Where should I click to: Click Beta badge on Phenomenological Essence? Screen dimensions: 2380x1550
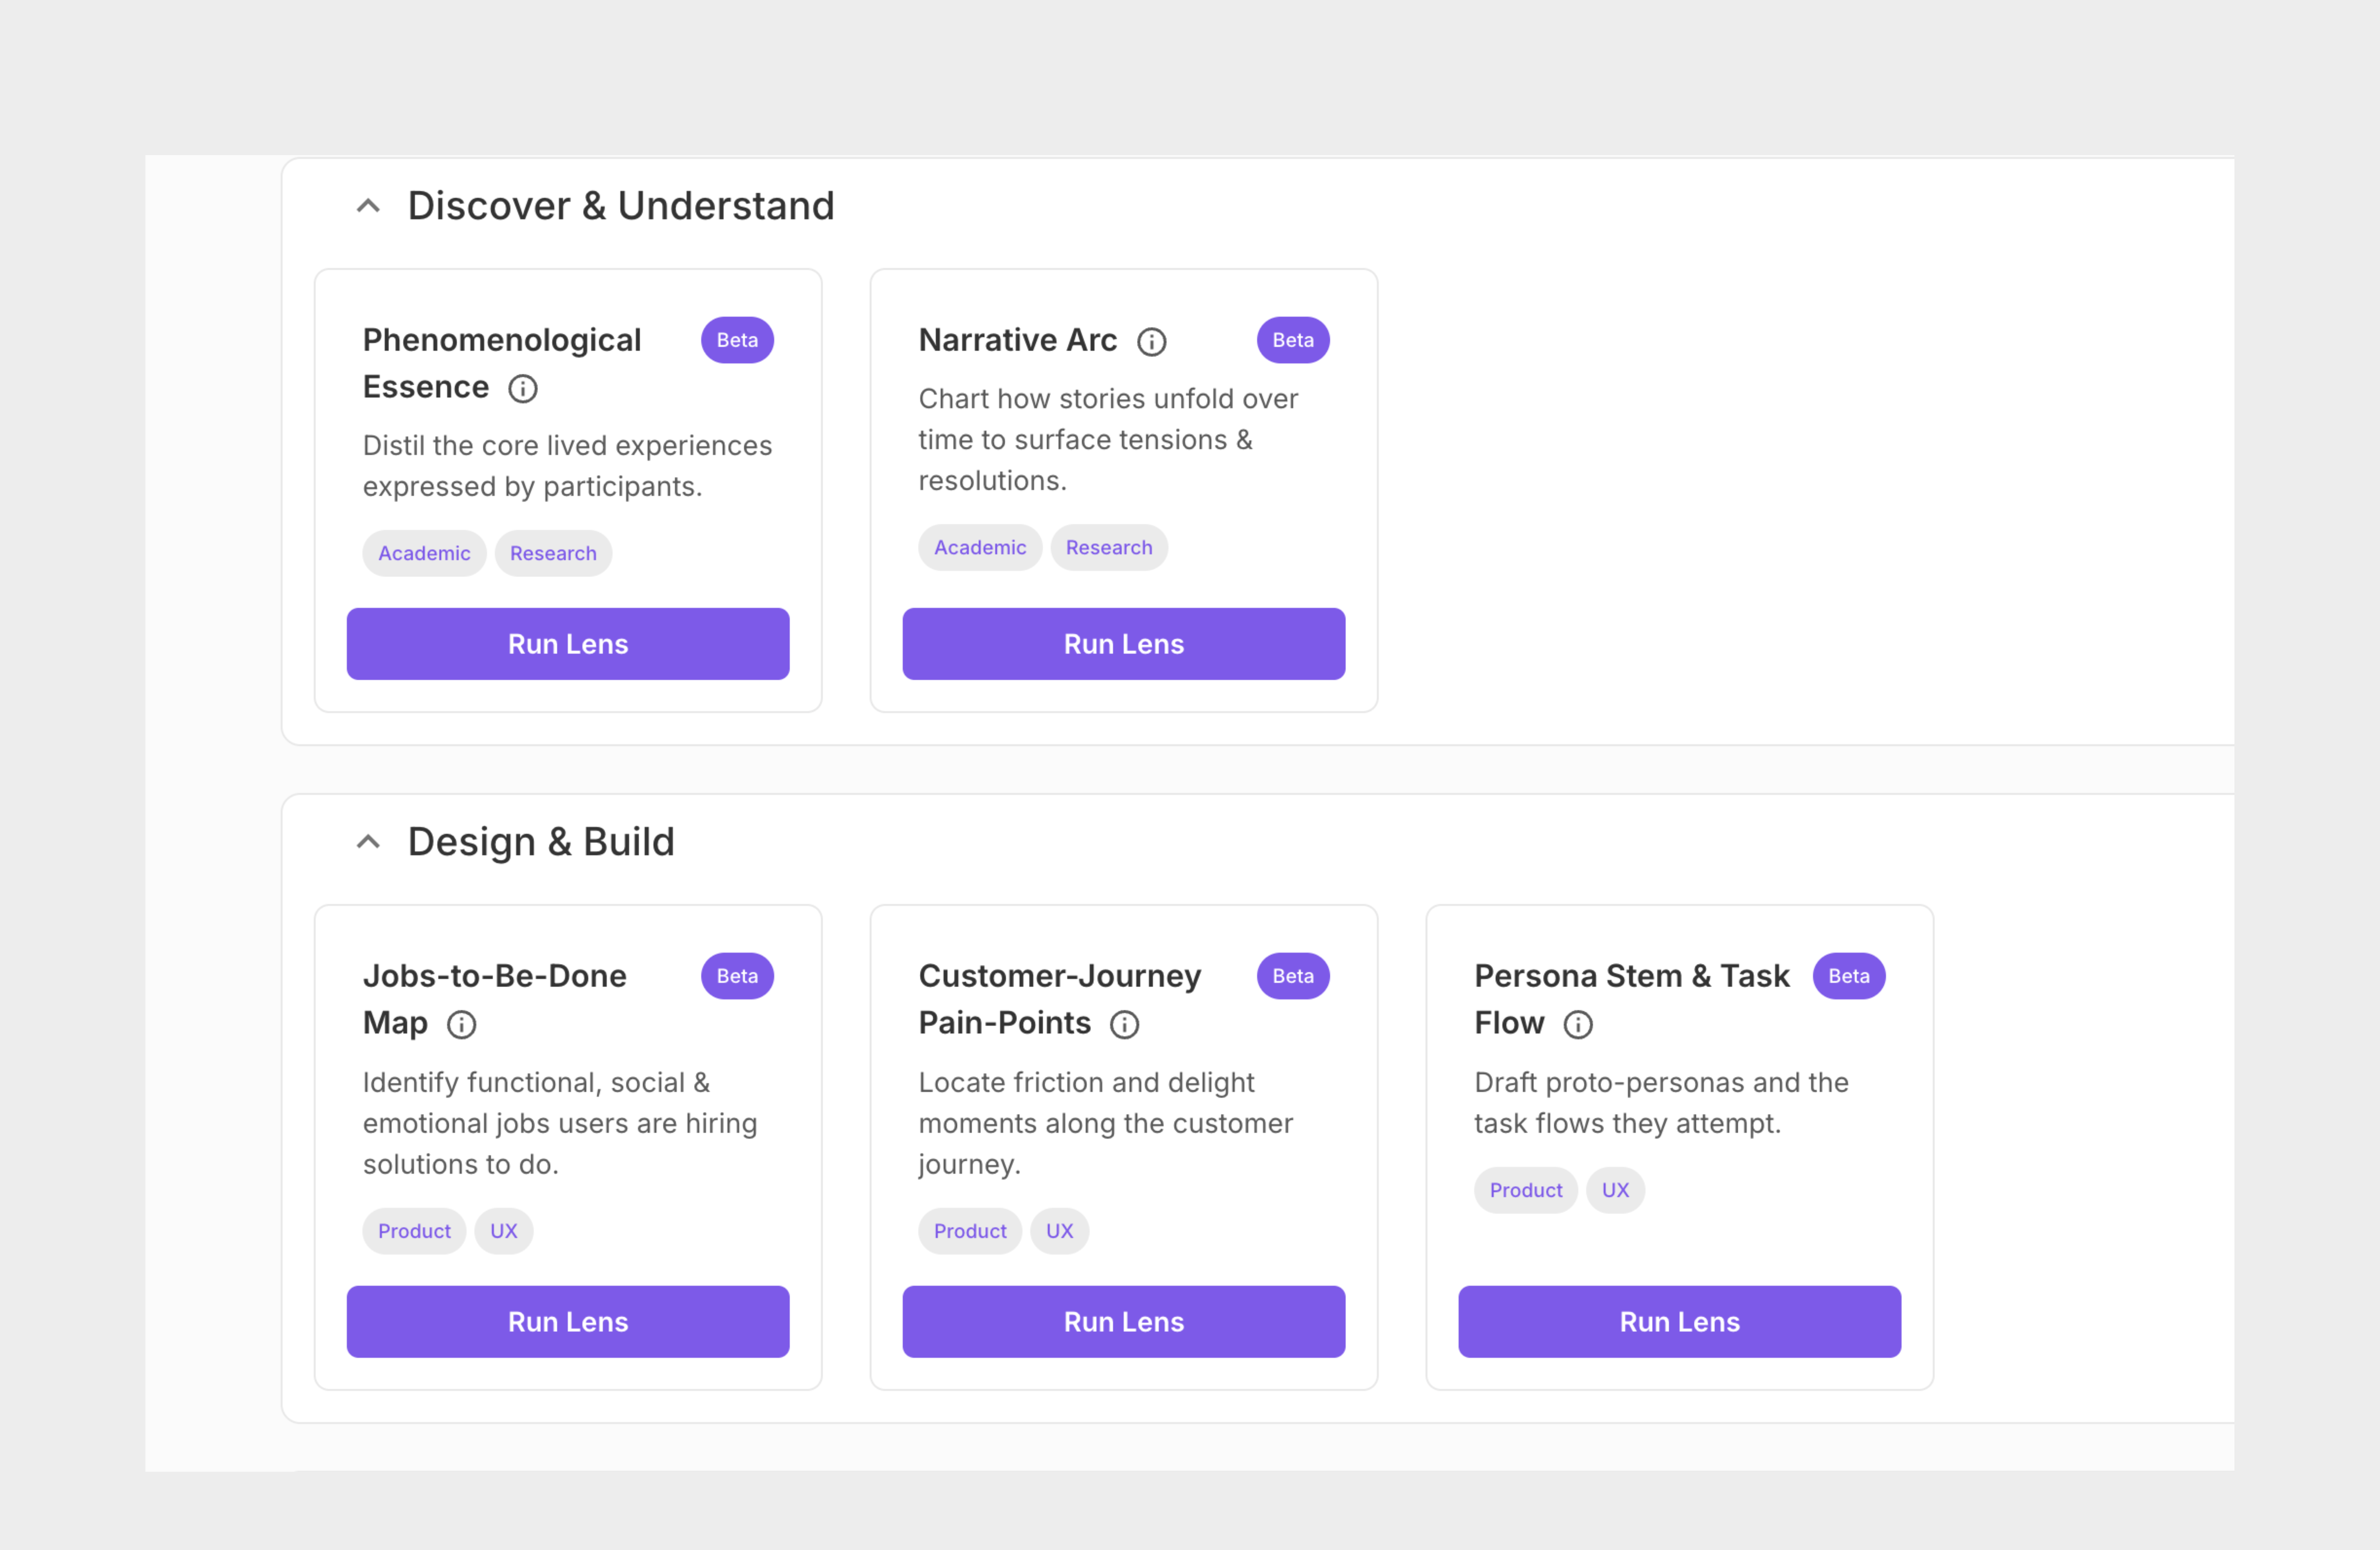(737, 340)
